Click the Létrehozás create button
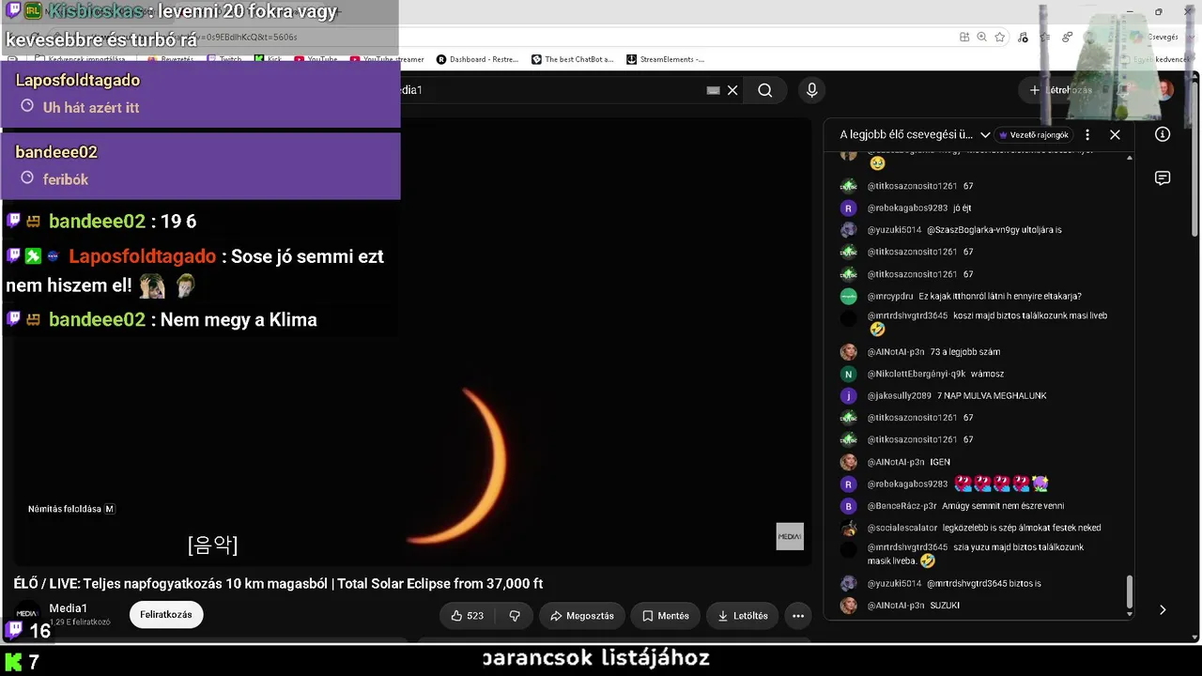Viewport: 1202px width, 676px height. (x=1060, y=90)
